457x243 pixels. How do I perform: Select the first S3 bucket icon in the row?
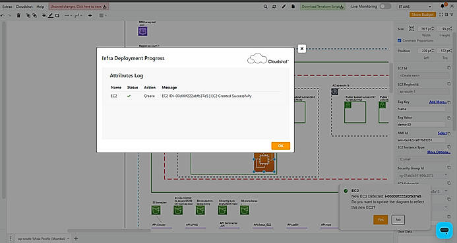tap(156, 210)
